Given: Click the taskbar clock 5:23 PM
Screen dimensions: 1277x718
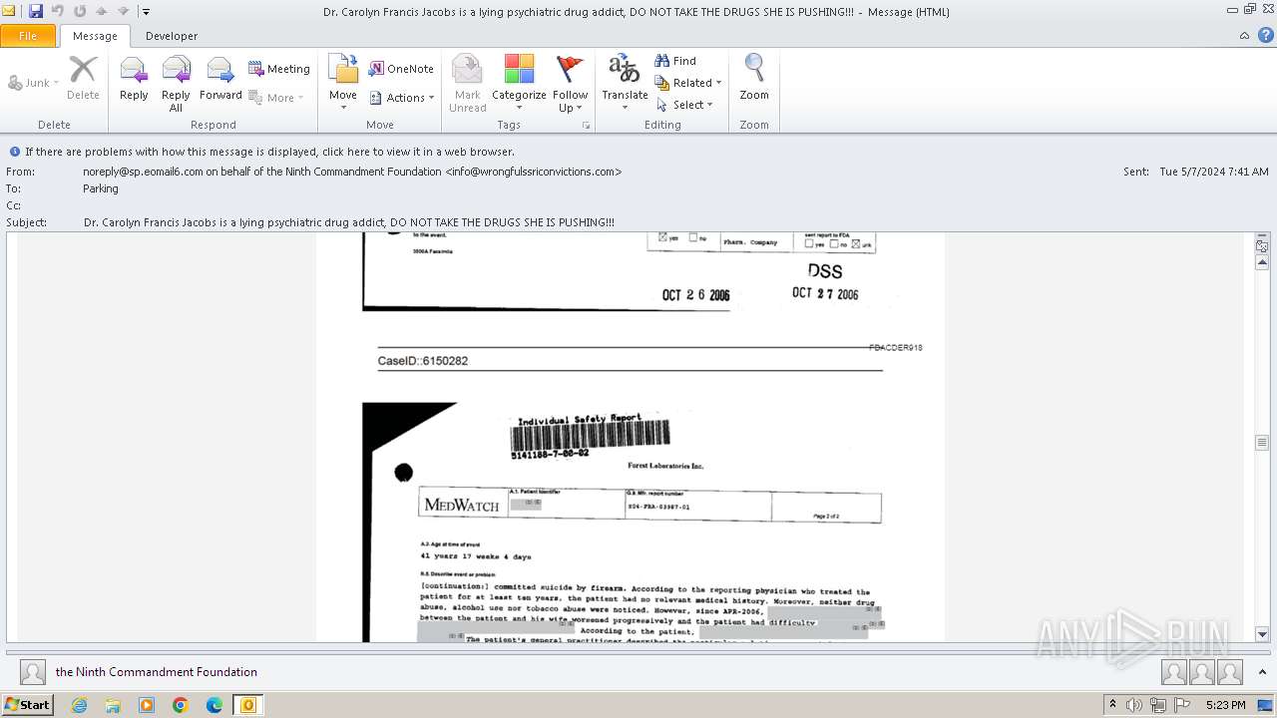Looking at the screenshot, I should 1225,705.
